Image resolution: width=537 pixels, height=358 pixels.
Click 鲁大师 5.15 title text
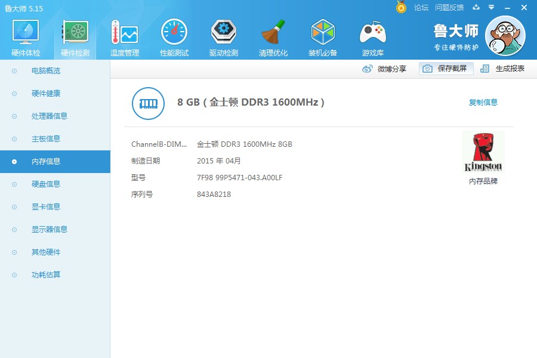click(24, 8)
